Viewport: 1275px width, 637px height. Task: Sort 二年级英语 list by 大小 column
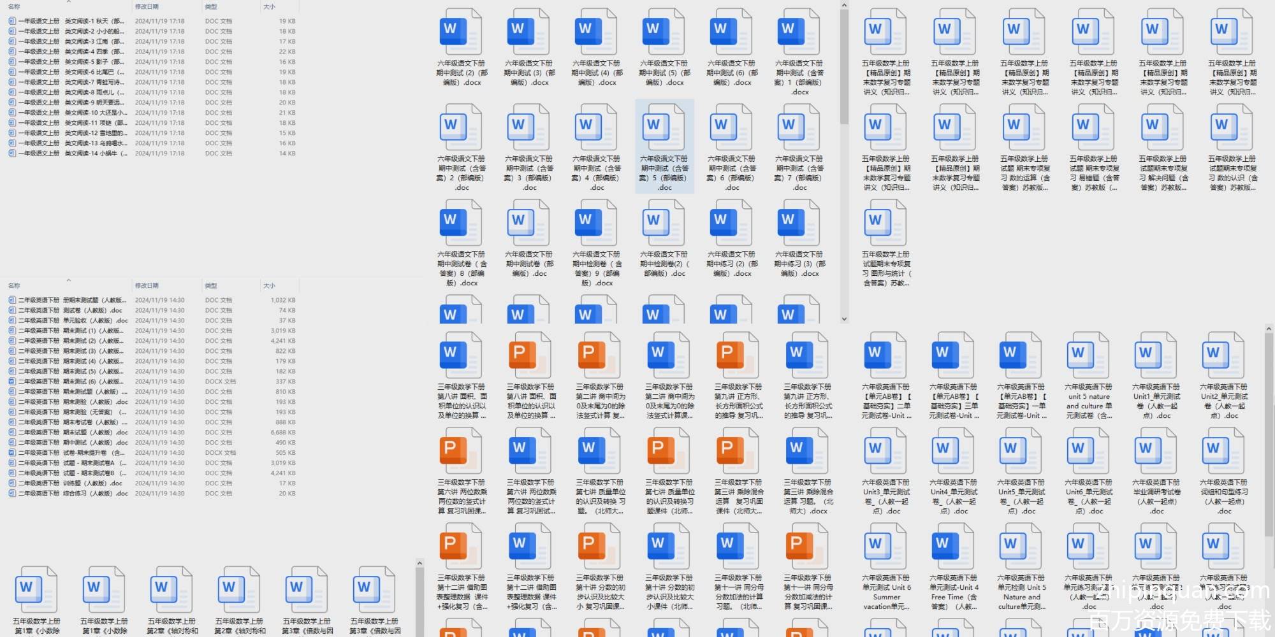pyautogui.click(x=269, y=286)
